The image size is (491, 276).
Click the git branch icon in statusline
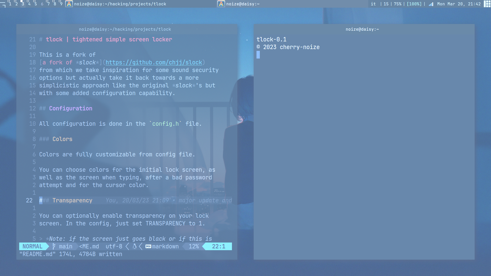[54, 246]
